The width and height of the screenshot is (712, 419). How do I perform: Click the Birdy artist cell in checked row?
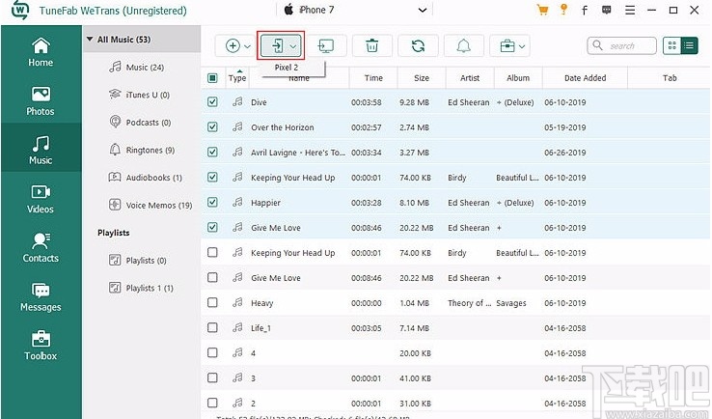[456, 178]
